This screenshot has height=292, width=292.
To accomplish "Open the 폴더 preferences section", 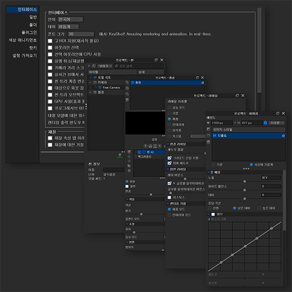I will click(33, 25).
